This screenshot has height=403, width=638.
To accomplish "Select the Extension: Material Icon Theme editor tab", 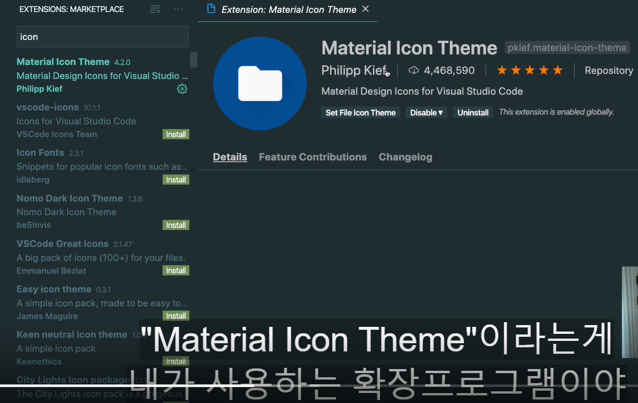I will click(288, 10).
